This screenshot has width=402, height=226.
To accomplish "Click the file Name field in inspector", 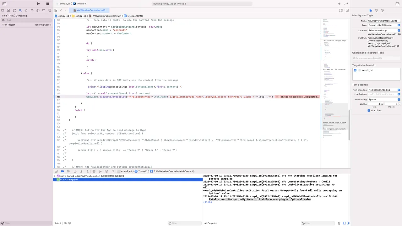I will pyautogui.click(x=384, y=21).
